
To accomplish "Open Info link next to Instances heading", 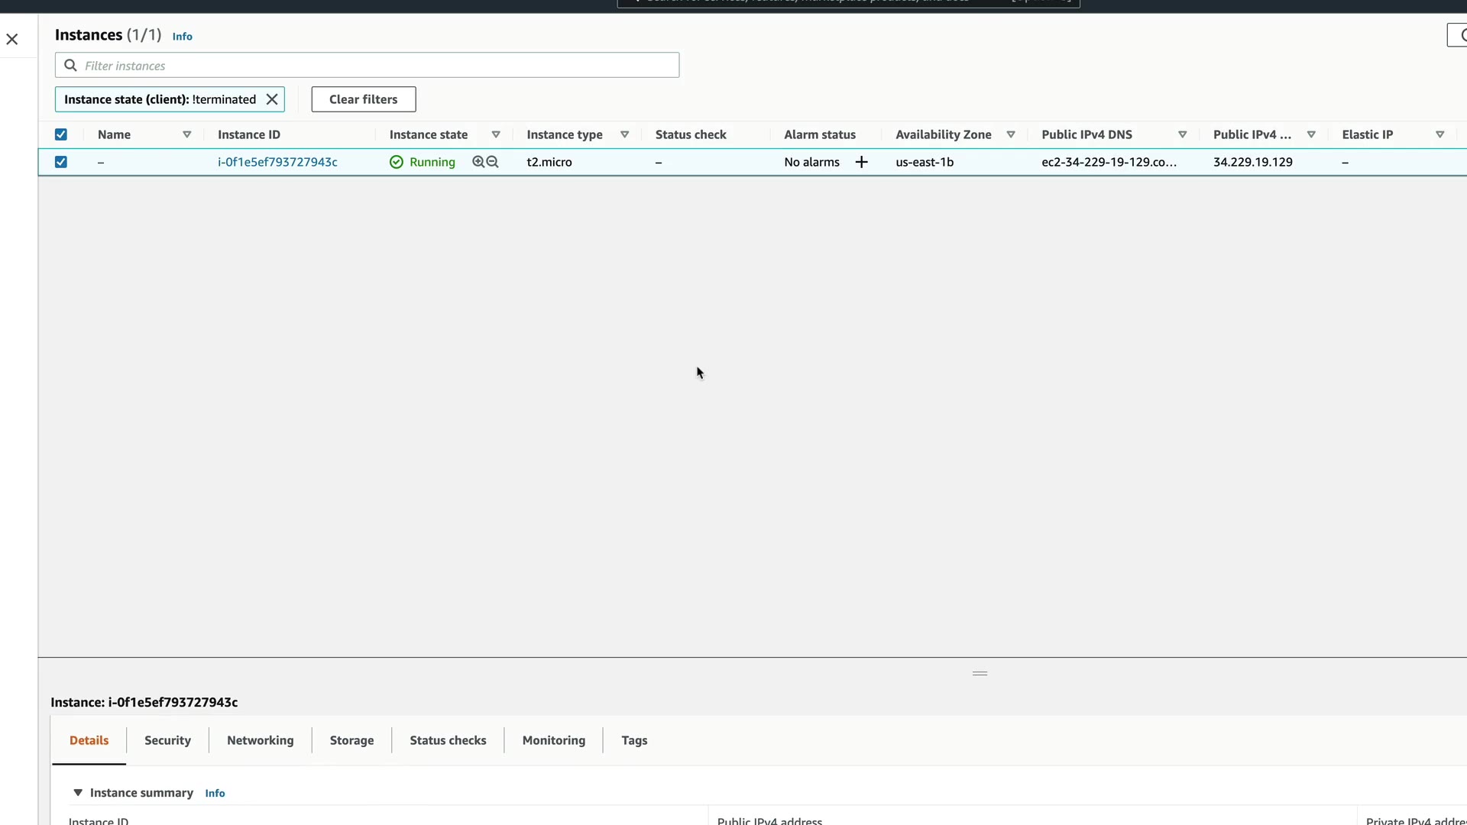I will 183,37.
